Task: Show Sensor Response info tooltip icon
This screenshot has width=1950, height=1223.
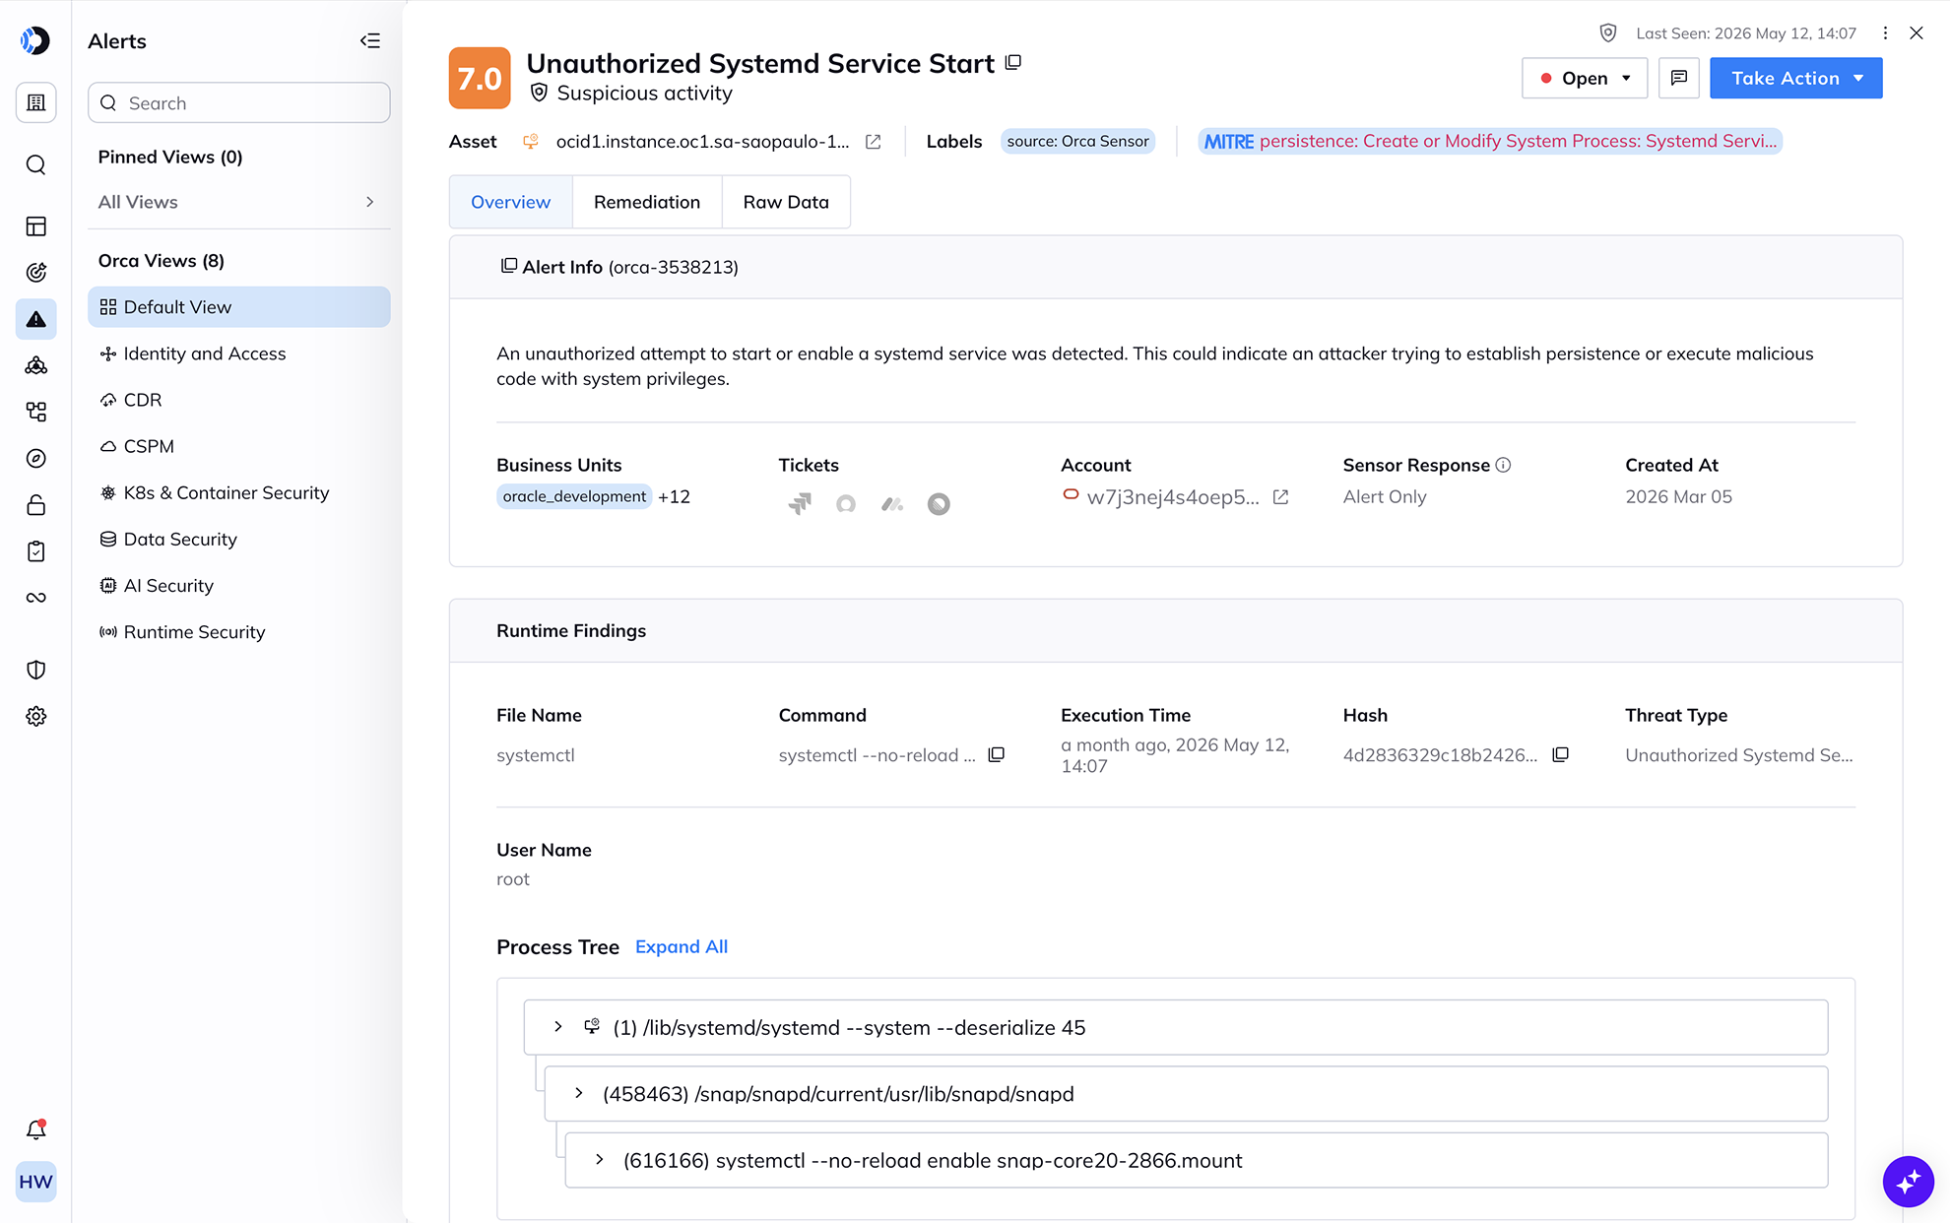Action: pos(1503,465)
